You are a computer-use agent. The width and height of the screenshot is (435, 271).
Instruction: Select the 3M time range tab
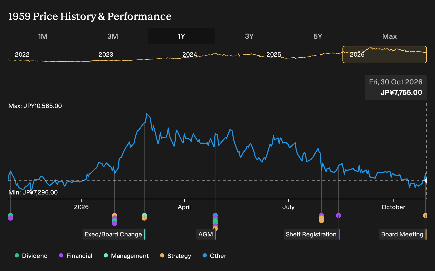pyautogui.click(x=113, y=36)
